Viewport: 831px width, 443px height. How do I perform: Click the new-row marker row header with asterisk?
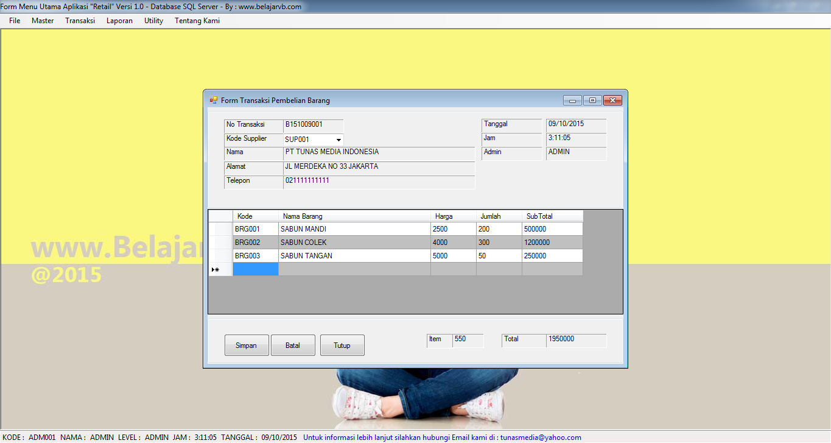(220, 269)
